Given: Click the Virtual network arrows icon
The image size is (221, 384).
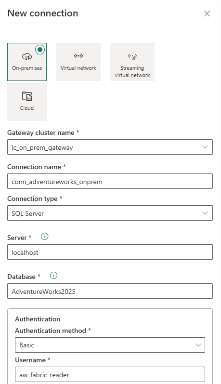Looking at the screenshot, I should click(x=78, y=56).
